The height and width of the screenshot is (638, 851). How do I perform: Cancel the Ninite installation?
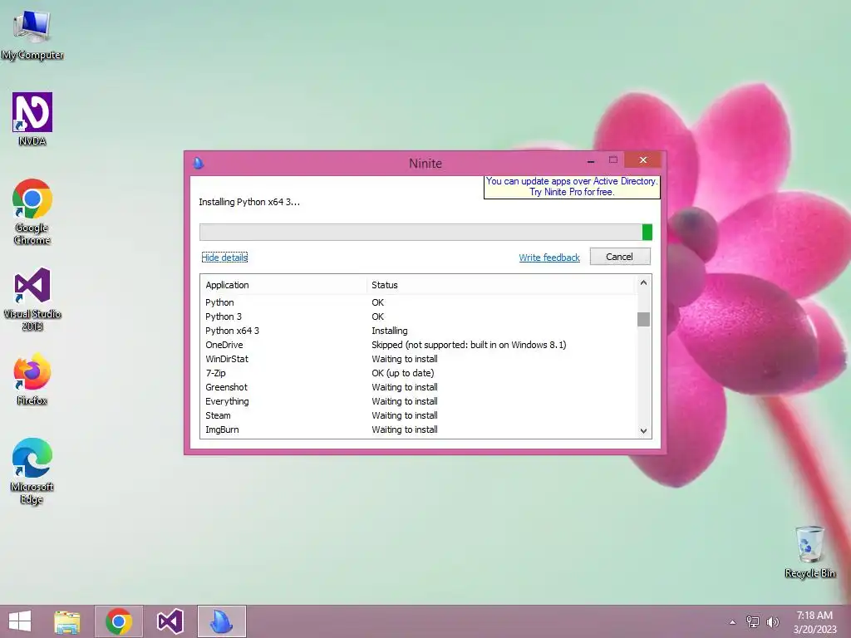click(x=620, y=257)
